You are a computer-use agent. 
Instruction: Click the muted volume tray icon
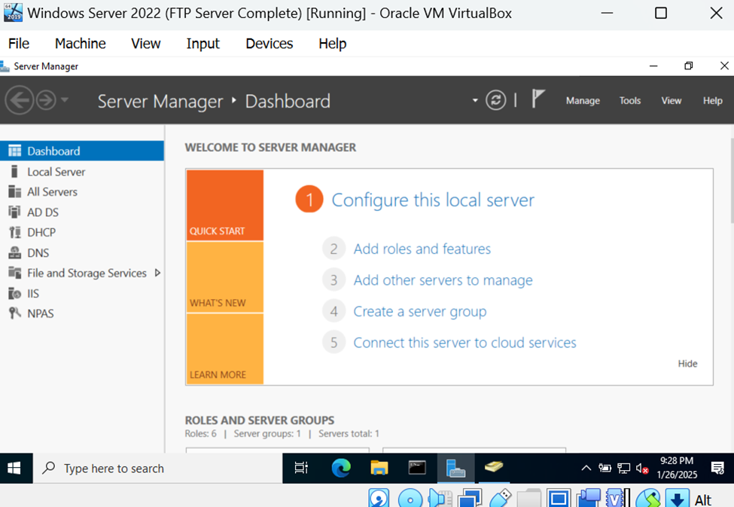642,468
